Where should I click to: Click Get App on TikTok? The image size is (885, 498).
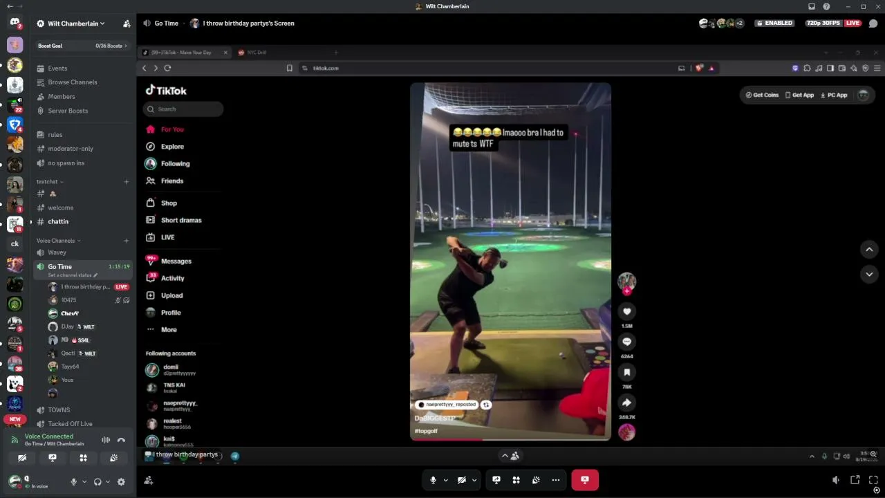pyautogui.click(x=799, y=95)
